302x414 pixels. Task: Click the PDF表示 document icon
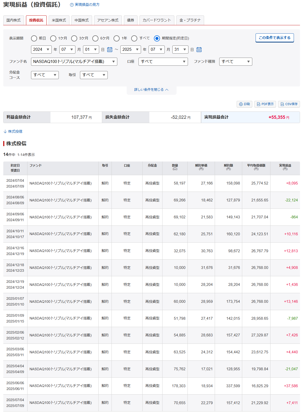[x=259, y=104]
